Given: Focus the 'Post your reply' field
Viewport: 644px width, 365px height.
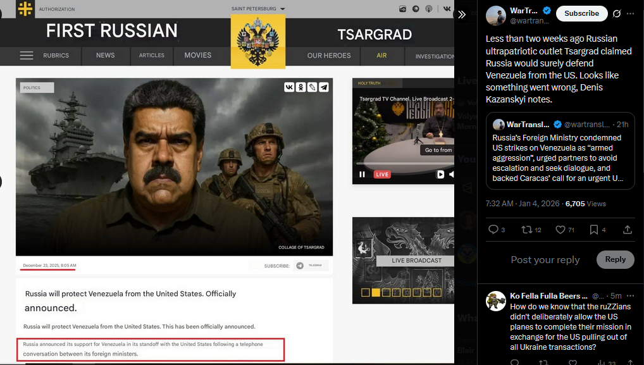Looking at the screenshot, I should point(545,260).
